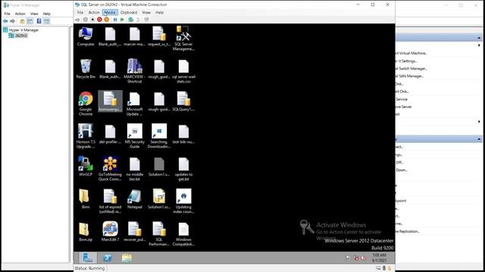
Task: Select the Microsoft Update shortcut icon
Action: click(x=135, y=104)
